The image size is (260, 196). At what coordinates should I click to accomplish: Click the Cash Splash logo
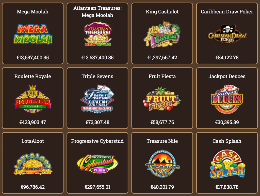tap(227, 164)
